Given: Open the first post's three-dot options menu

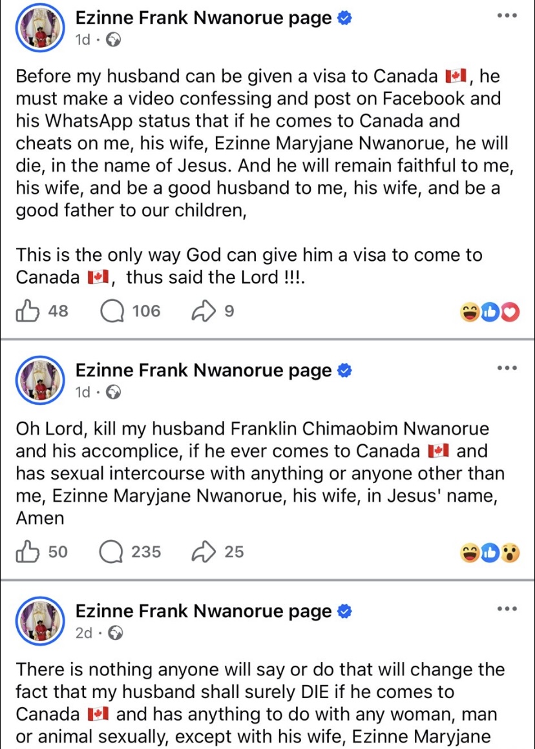Looking at the screenshot, I should 507,15.
